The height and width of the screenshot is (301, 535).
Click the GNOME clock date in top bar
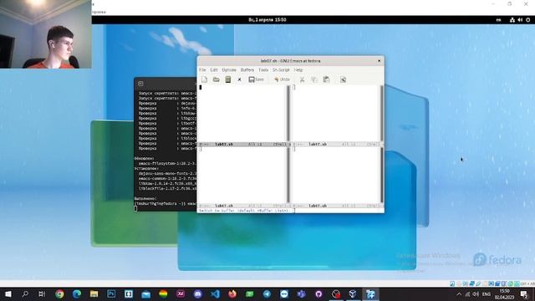(x=267, y=20)
